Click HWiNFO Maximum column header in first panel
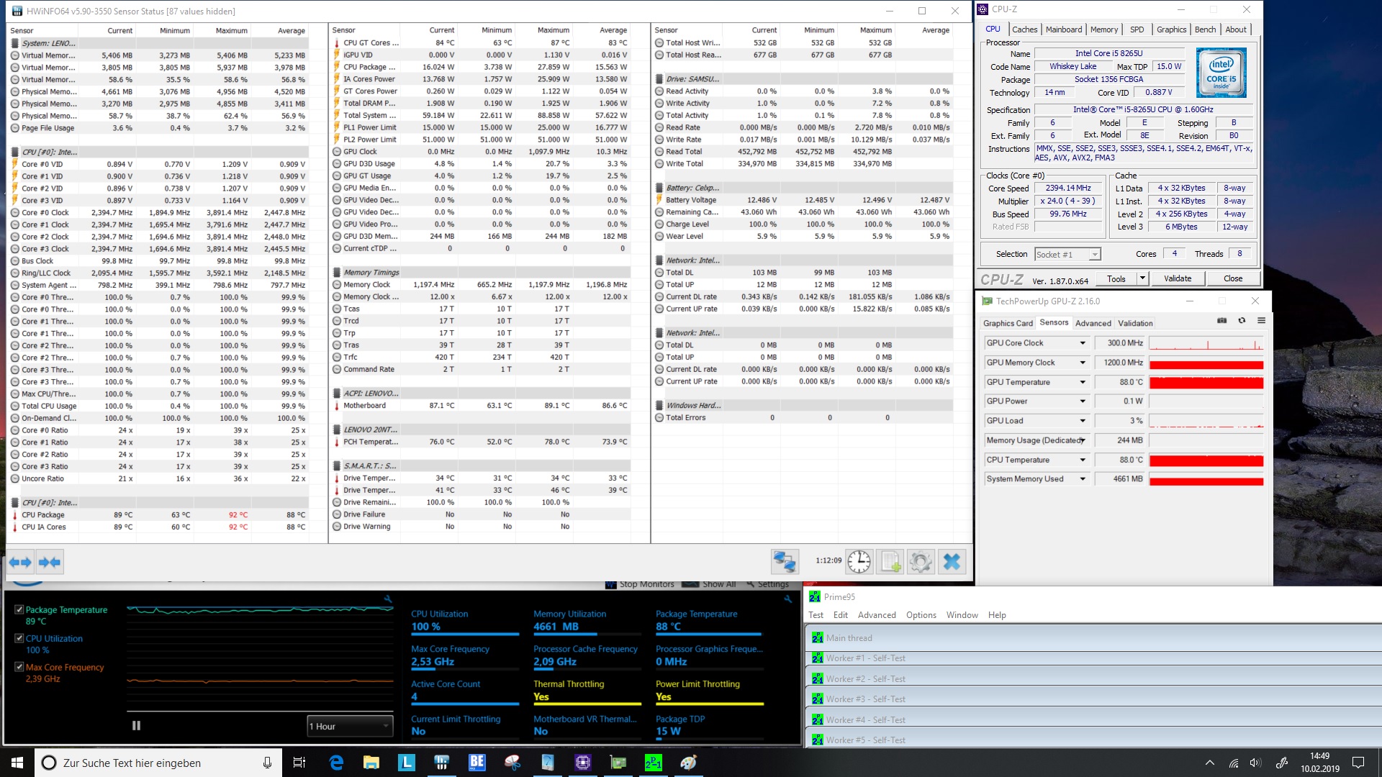1382x777 pixels. [x=231, y=30]
